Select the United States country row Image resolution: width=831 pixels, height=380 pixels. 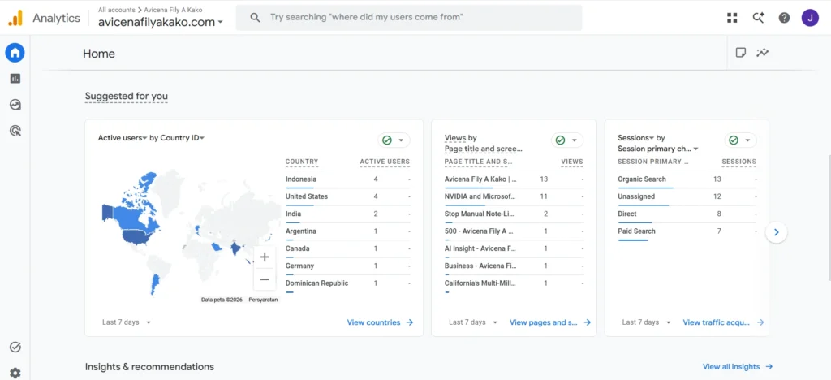347,196
